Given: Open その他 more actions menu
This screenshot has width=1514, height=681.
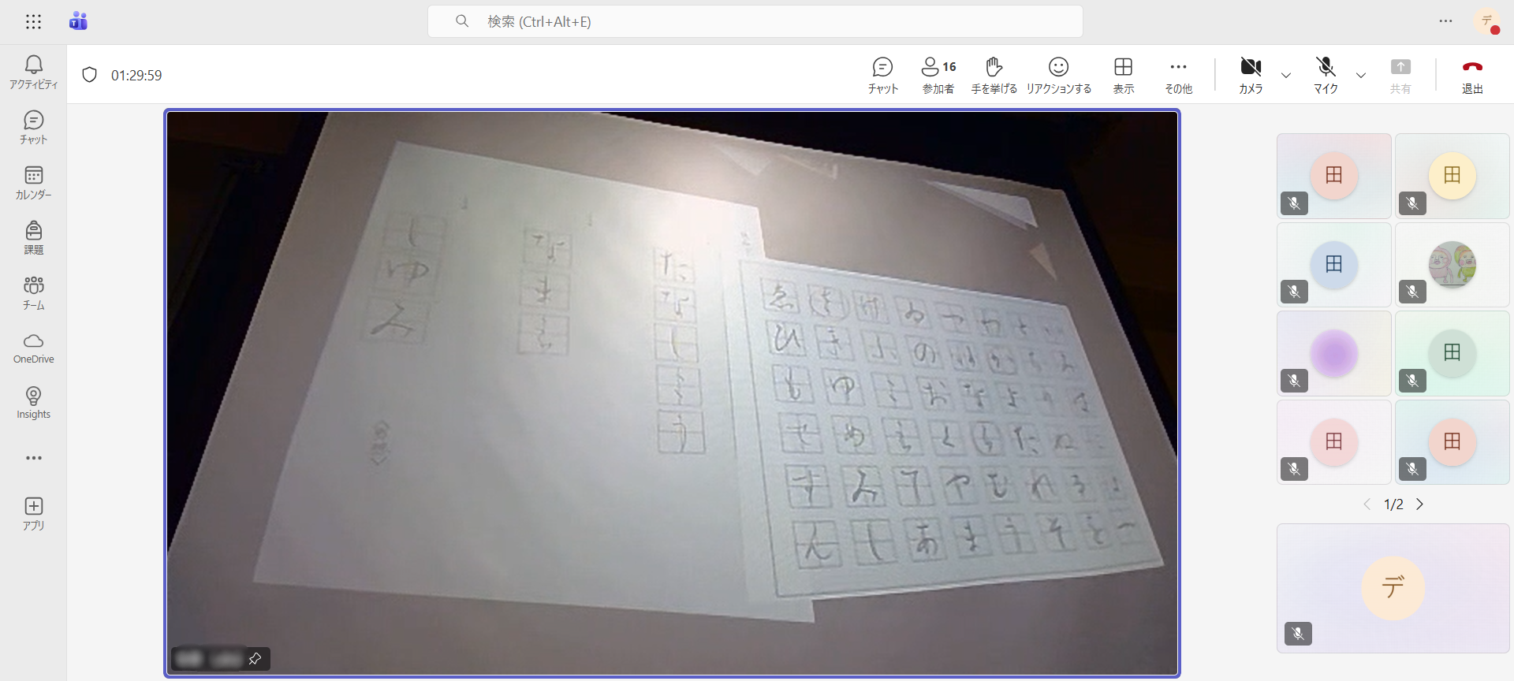Looking at the screenshot, I should click(1178, 76).
